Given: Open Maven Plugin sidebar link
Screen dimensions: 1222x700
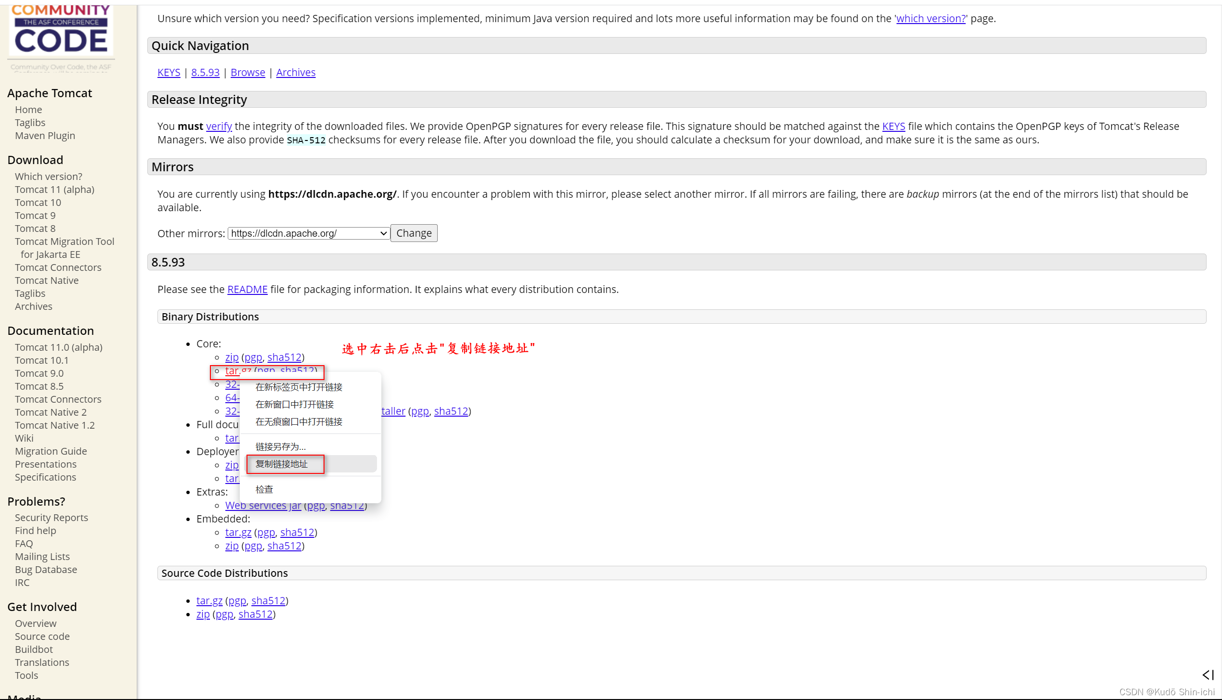Looking at the screenshot, I should (x=45, y=136).
